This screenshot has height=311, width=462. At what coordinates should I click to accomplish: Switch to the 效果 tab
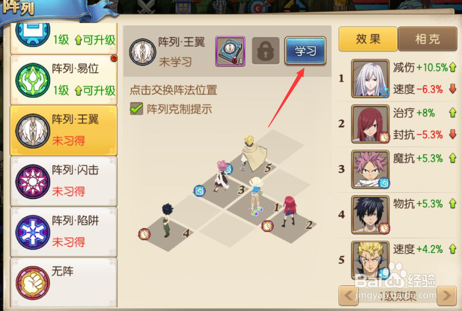tap(368, 39)
